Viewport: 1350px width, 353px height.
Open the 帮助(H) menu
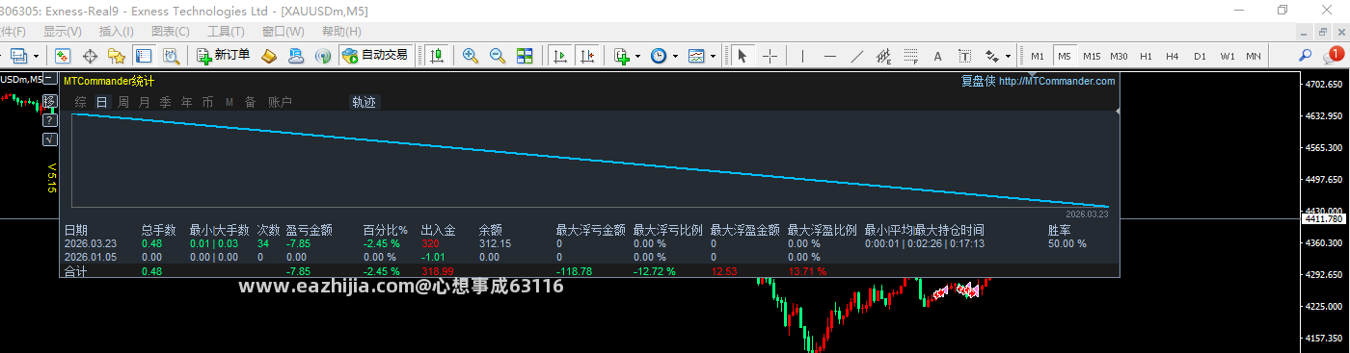pyautogui.click(x=341, y=32)
